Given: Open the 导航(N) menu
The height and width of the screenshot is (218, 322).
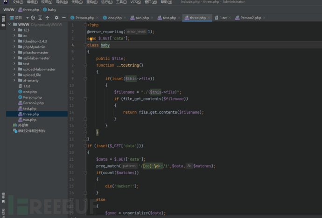Looking at the screenshot, I should point(62,2).
